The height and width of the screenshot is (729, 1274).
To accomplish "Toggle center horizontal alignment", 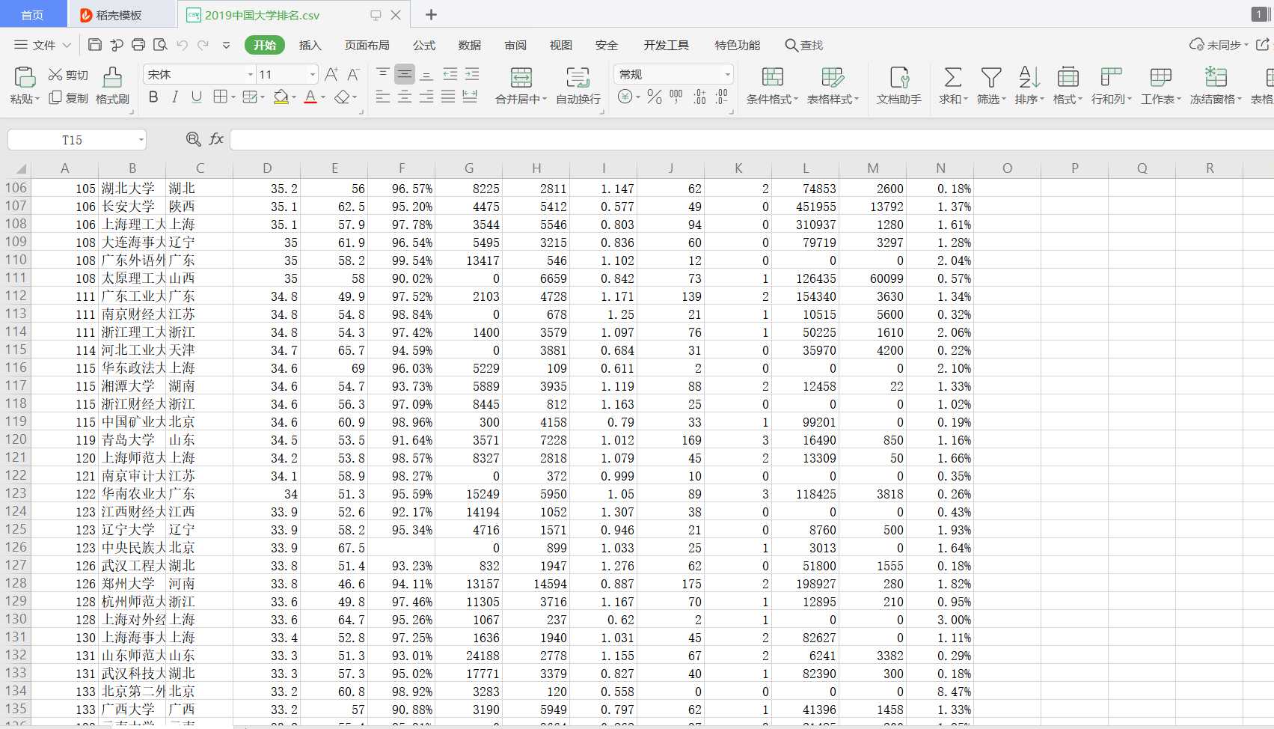I will click(x=405, y=97).
